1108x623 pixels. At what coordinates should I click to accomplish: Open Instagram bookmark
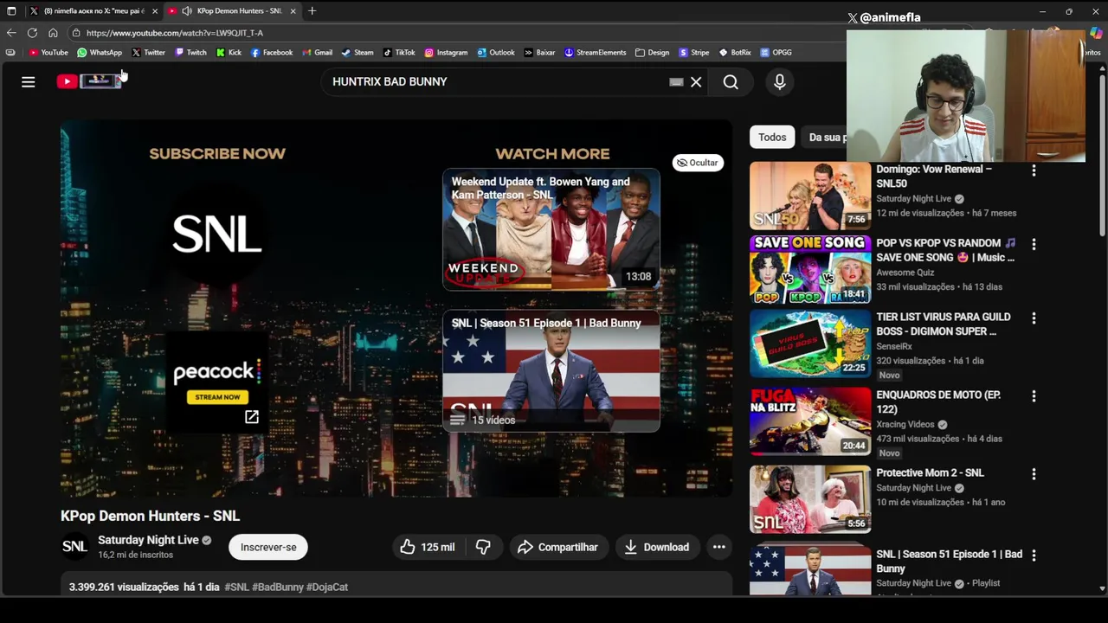446,53
